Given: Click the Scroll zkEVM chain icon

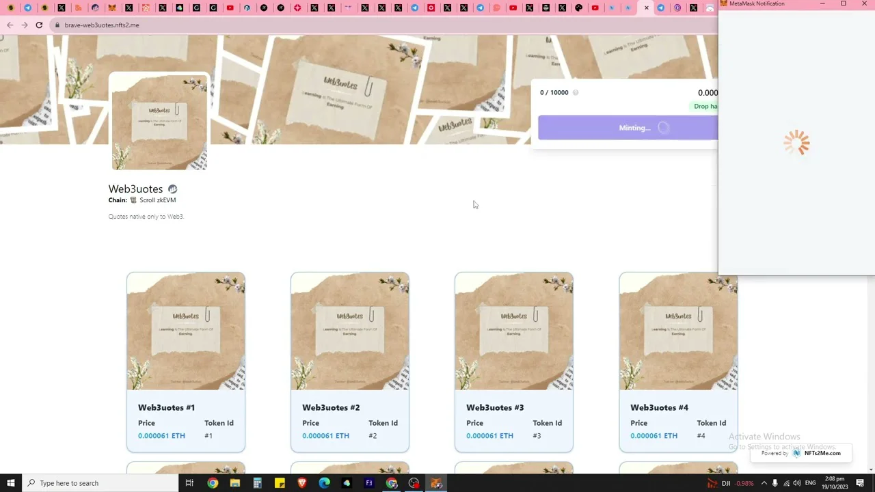Looking at the screenshot, I should [x=133, y=200].
